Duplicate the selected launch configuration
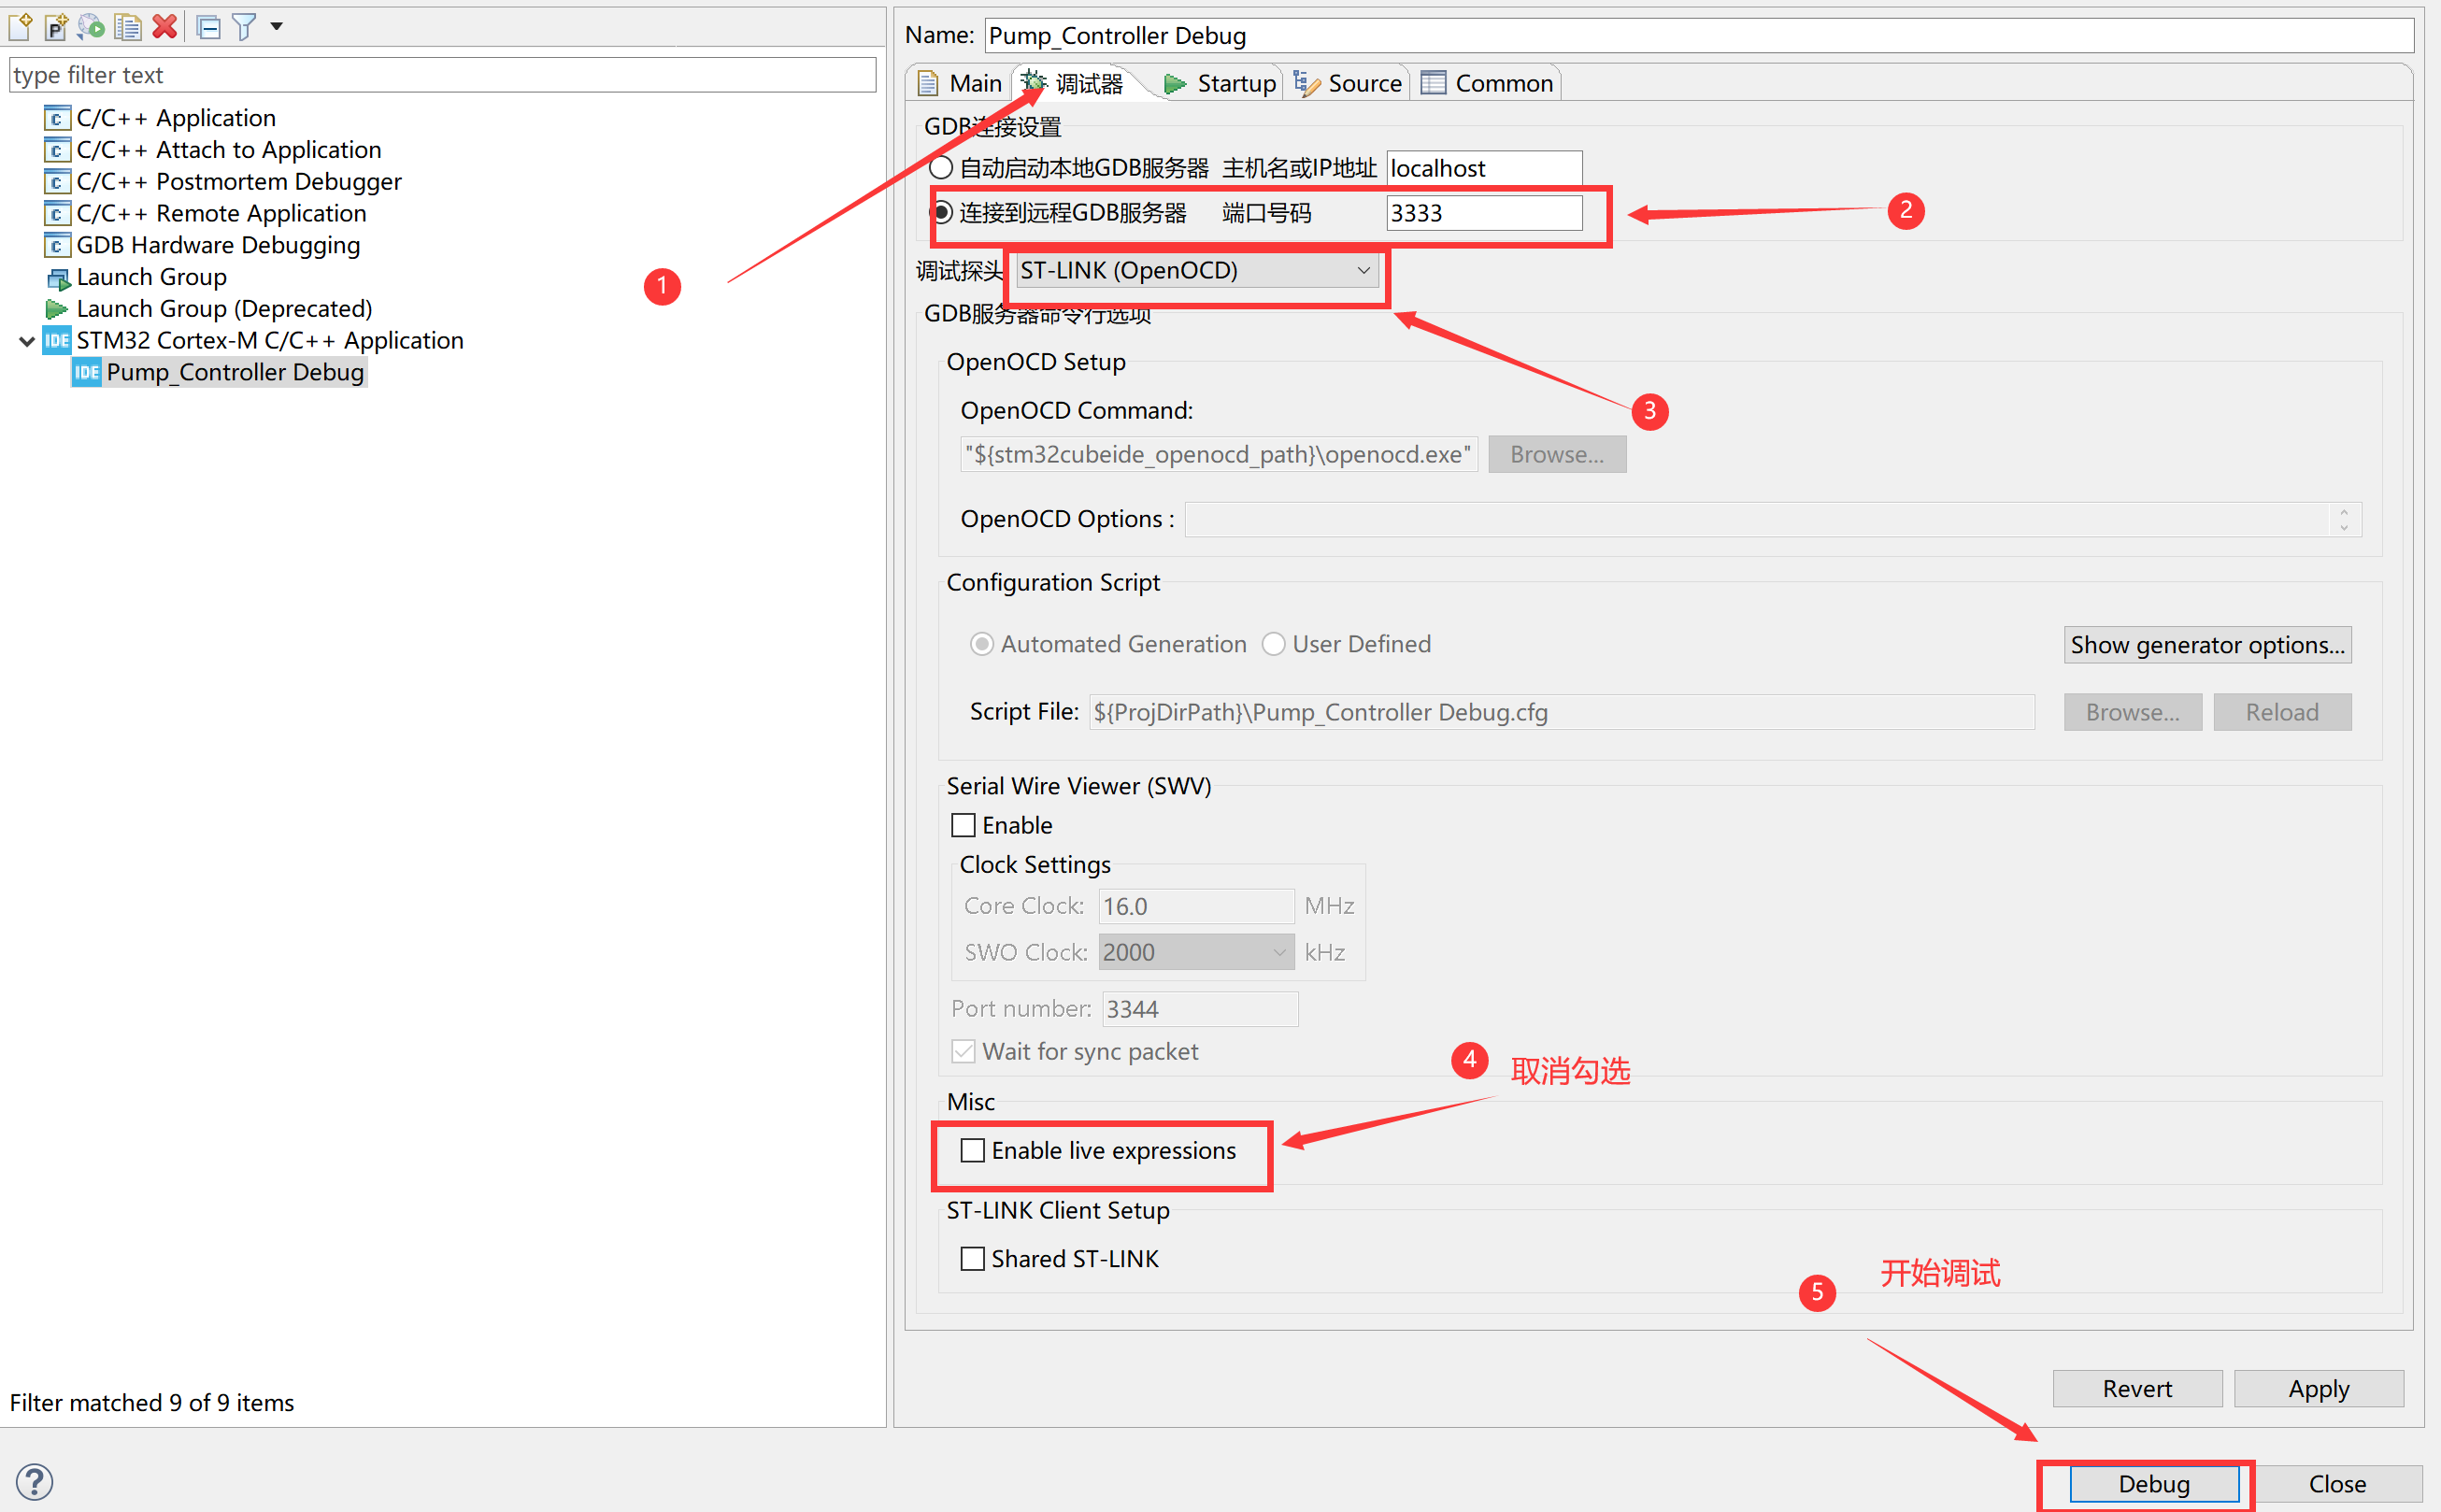This screenshot has width=2441, height=1512. click(x=128, y=27)
